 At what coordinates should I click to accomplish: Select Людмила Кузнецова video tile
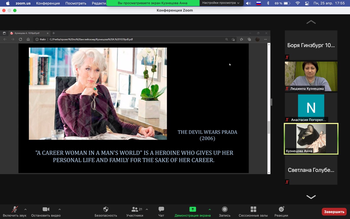click(x=311, y=76)
